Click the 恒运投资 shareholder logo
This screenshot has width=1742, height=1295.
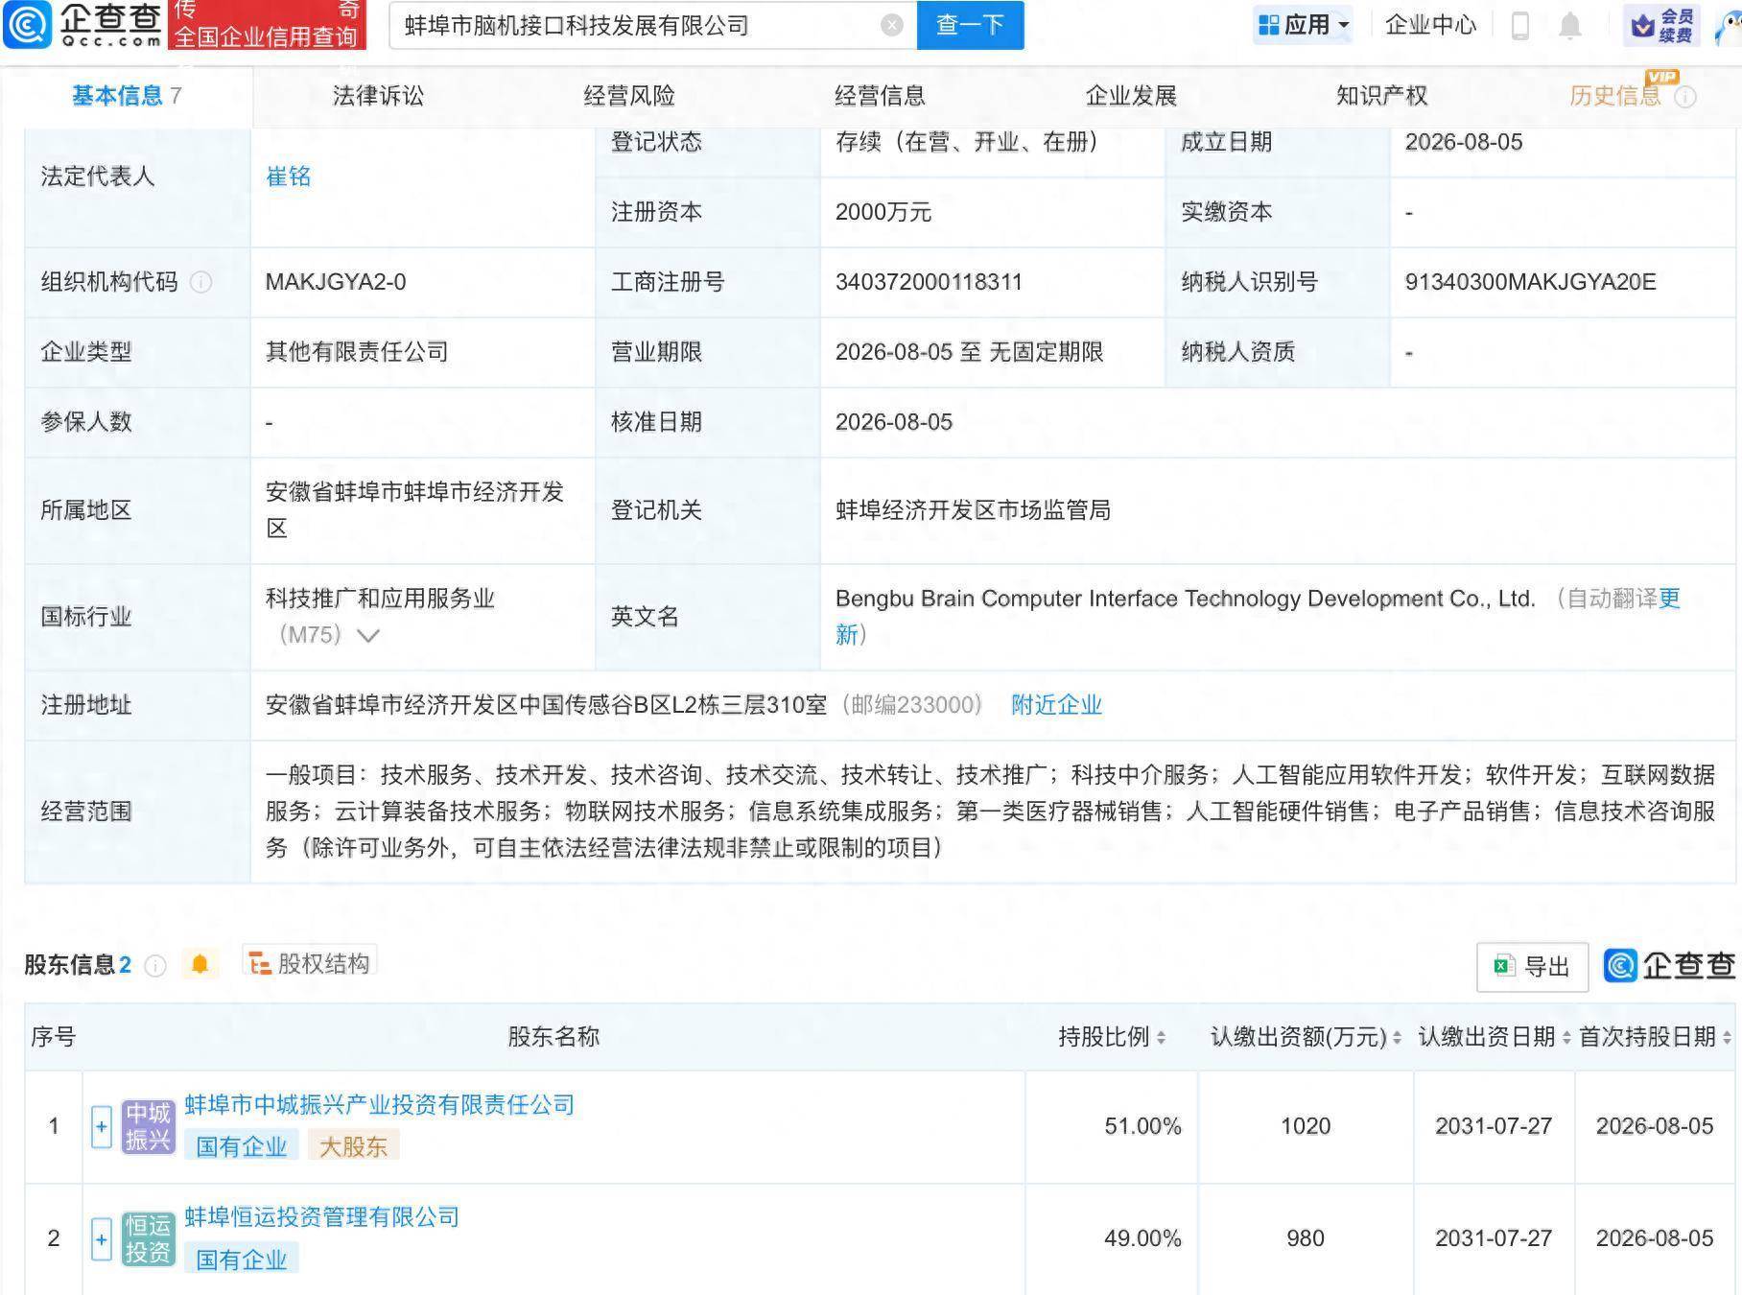148,1238
